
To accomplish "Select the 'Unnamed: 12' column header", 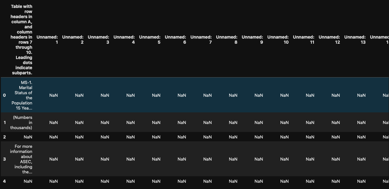I will tap(329, 40).
